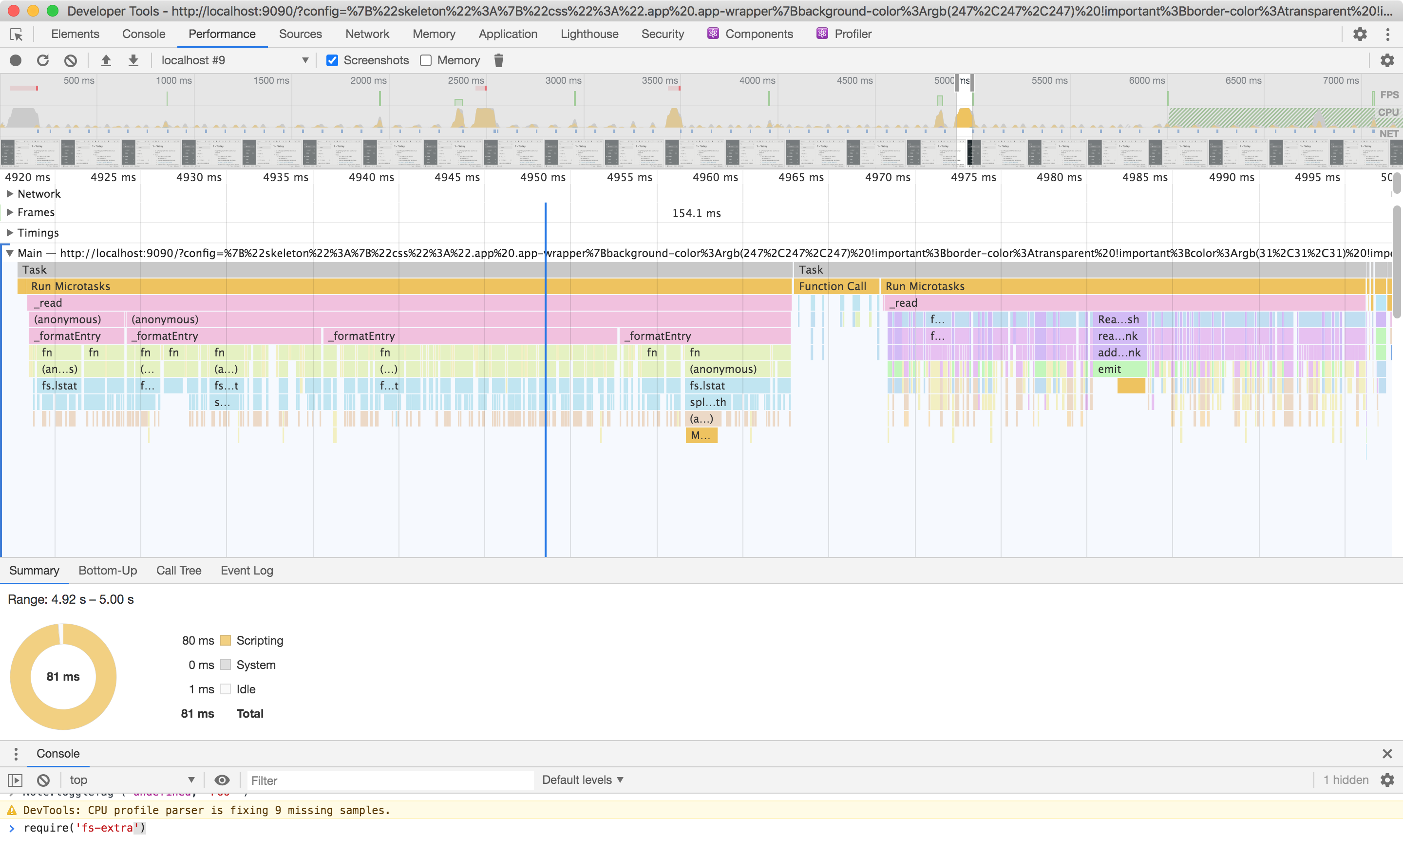
Task: Toggle the console live expression eye
Action: [x=222, y=780]
